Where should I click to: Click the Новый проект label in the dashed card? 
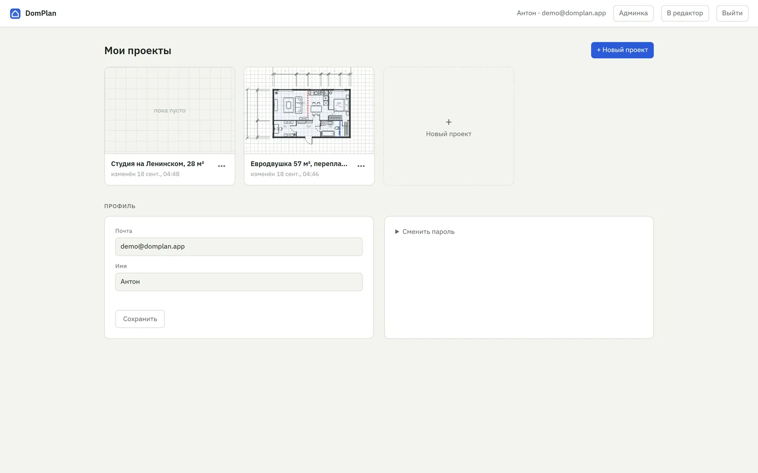click(449, 134)
